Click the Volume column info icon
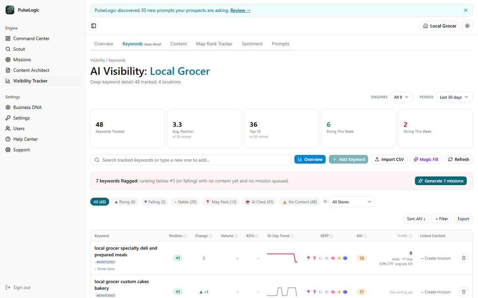The image size is (478, 298). (236, 236)
